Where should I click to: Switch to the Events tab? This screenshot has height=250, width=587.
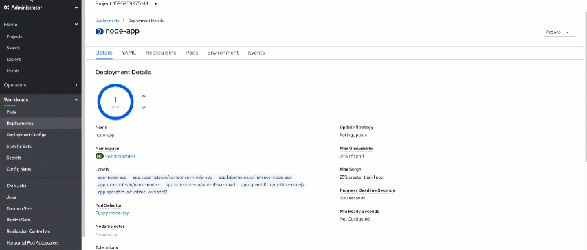point(256,53)
